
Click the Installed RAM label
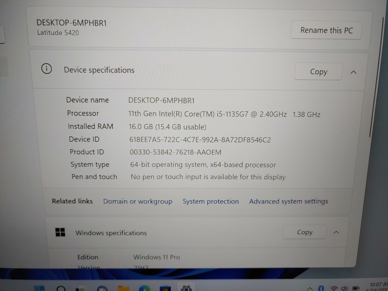90,126
